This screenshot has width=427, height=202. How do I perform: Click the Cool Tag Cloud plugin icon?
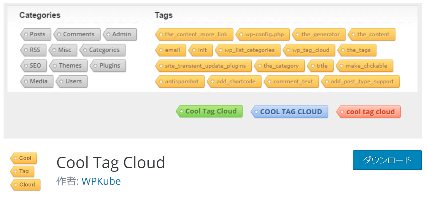pyautogui.click(x=25, y=171)
